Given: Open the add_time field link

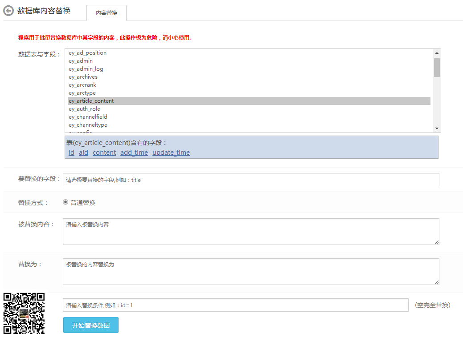Looking at the screenshot, I should pyautogui.click(x=134, y=152).
